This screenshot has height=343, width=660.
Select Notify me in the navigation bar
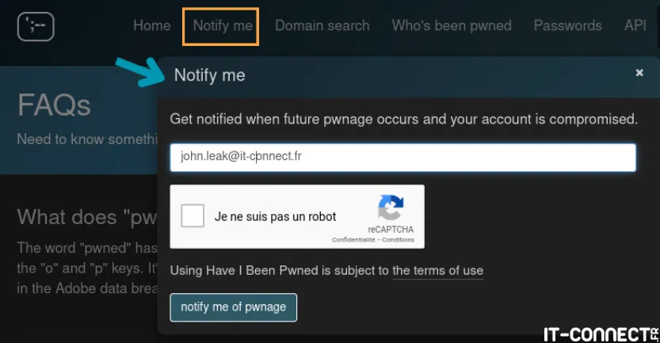click(222, 25)
